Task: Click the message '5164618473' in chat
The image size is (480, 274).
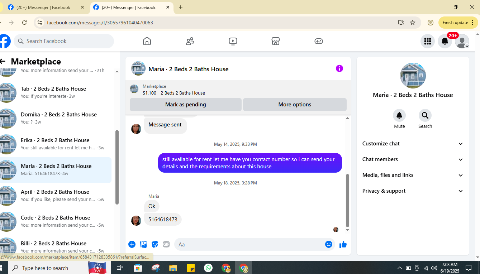Action: 163,220
